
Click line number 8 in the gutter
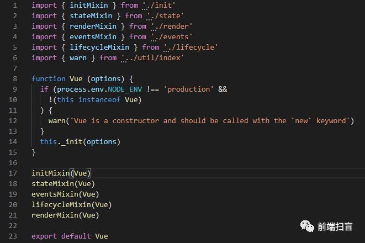pyautogui.click(x=15, y=78)
